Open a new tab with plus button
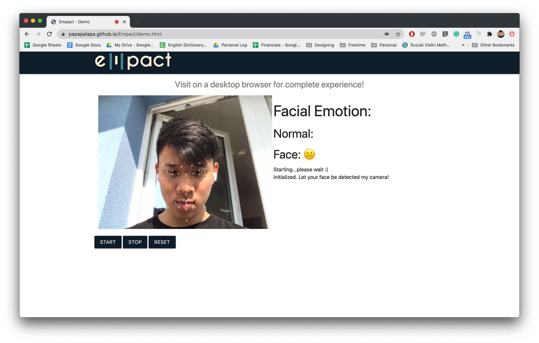 (138, 22)
